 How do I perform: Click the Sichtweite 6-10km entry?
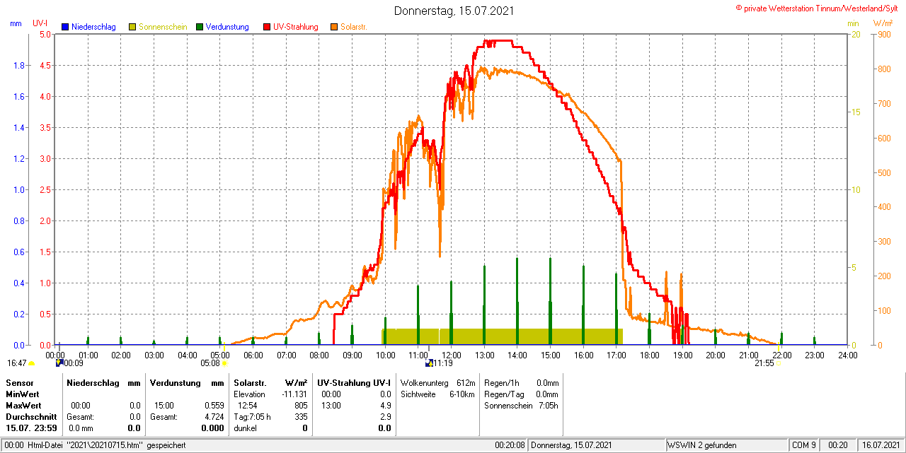(437, 394)
